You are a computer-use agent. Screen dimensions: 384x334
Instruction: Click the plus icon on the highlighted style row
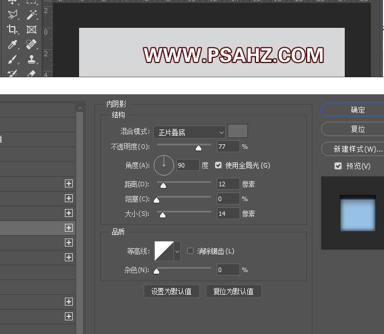(69, 228)
